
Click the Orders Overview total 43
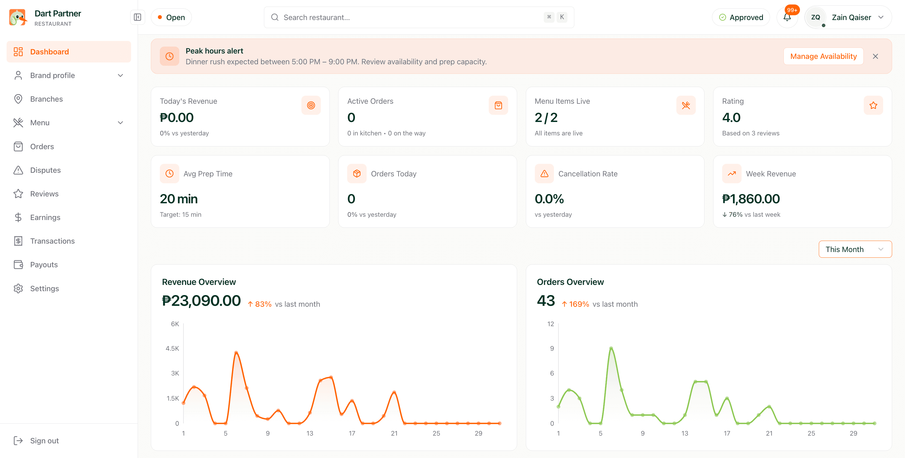click(546, 301)
